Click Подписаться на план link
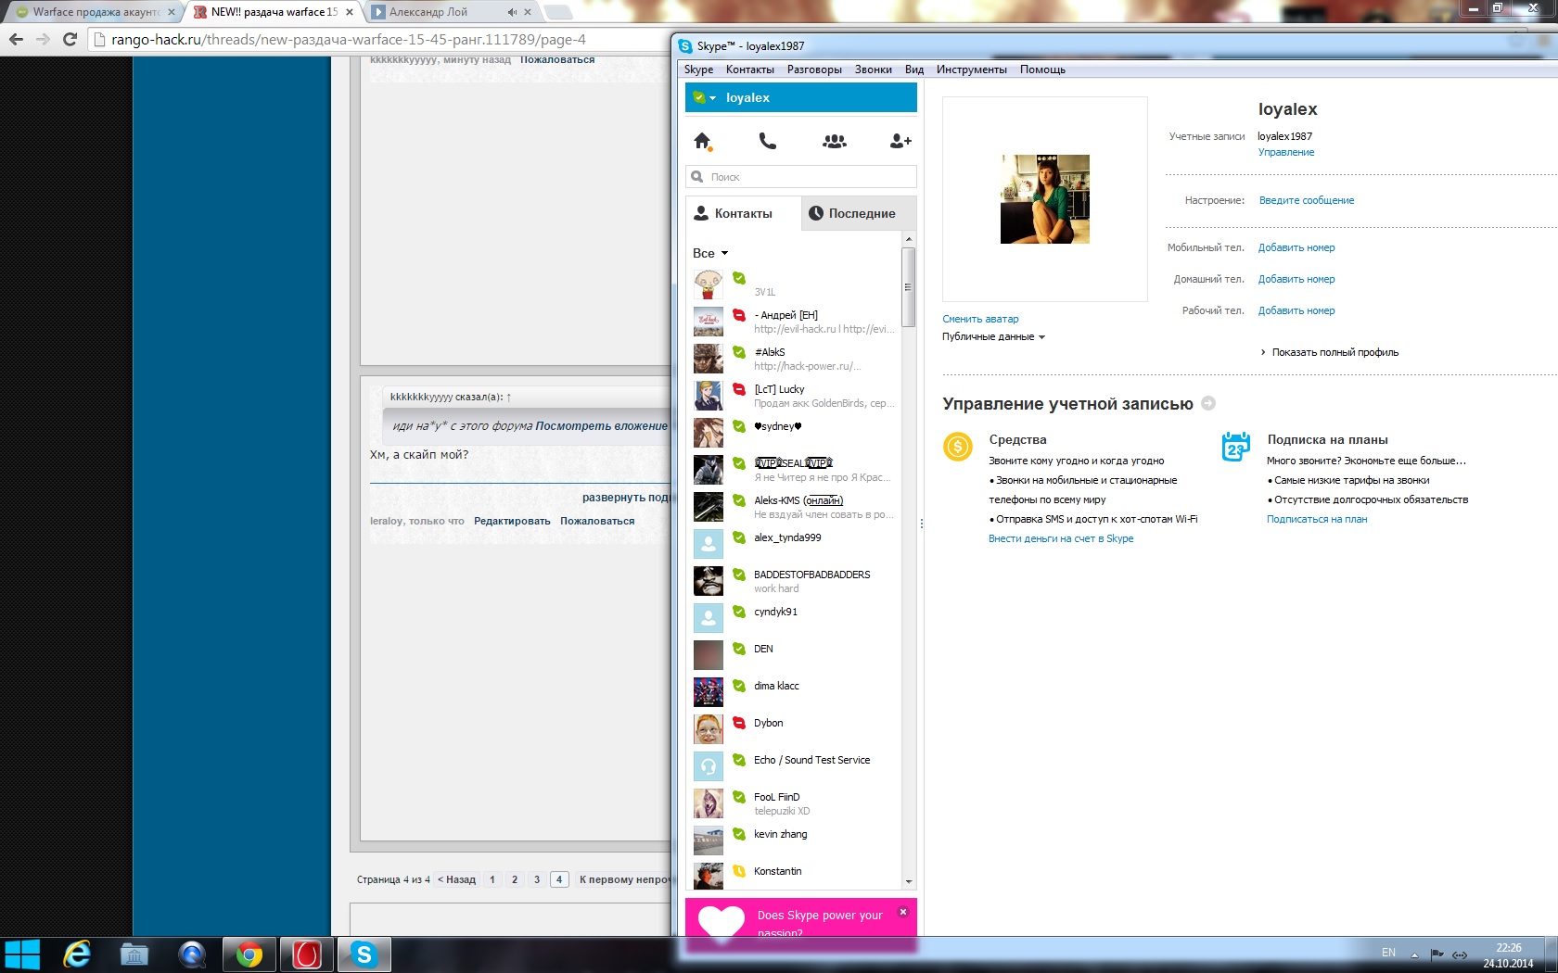 tap(1317, 519)
